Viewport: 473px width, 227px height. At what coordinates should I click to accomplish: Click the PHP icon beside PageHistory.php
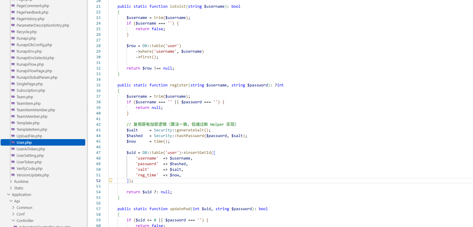coord(13,19)
